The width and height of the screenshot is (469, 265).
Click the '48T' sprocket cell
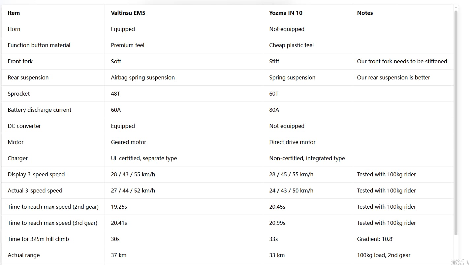115,94
